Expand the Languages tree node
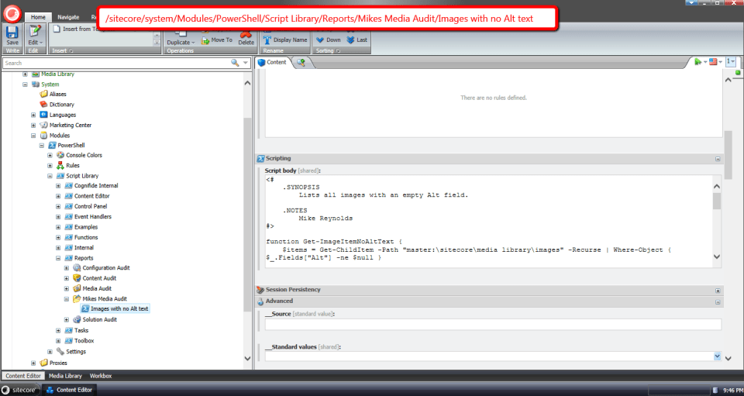The width and height of the screenshot is (744, 396). [33, 115]
